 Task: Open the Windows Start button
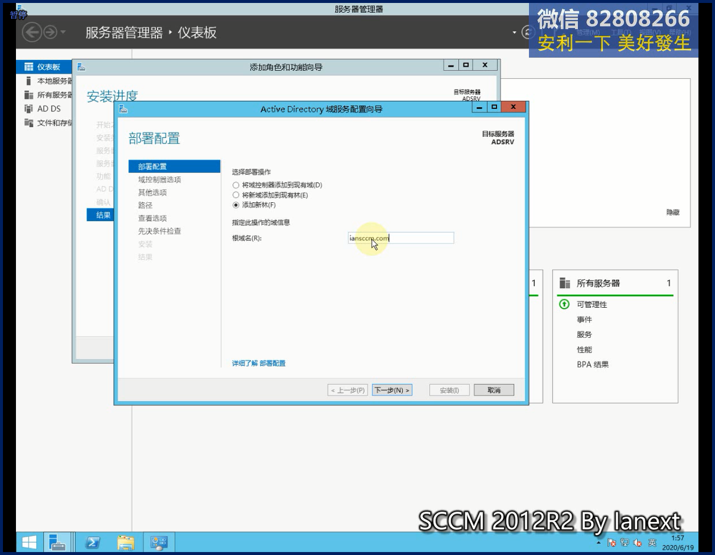[x=29, y=542]
